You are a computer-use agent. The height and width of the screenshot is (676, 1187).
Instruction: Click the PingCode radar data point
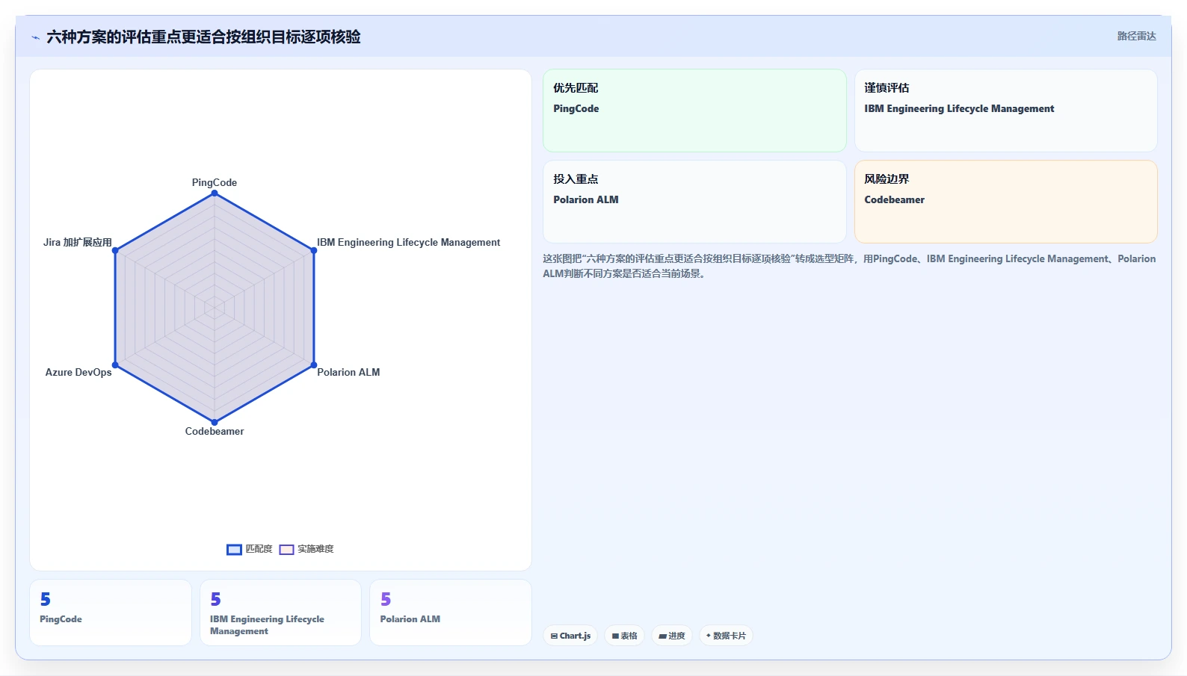[215, 193]
